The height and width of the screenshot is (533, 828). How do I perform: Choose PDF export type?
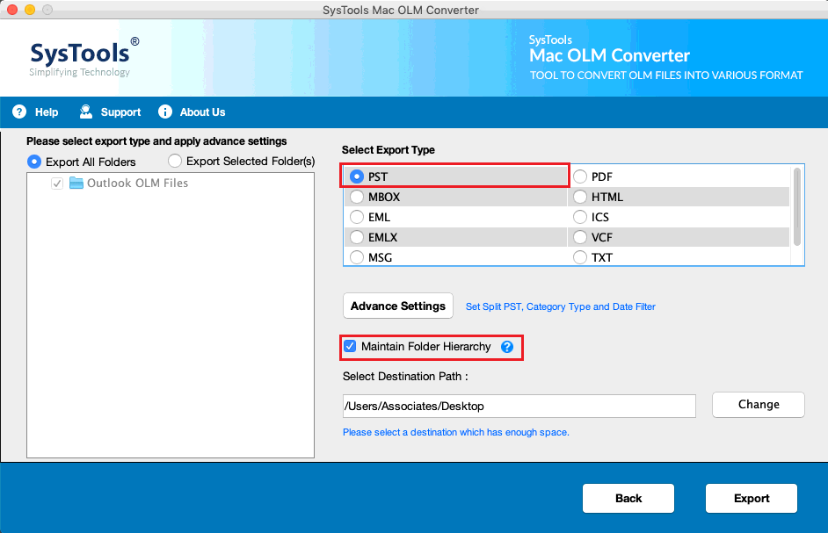click(x=580, y=176)
